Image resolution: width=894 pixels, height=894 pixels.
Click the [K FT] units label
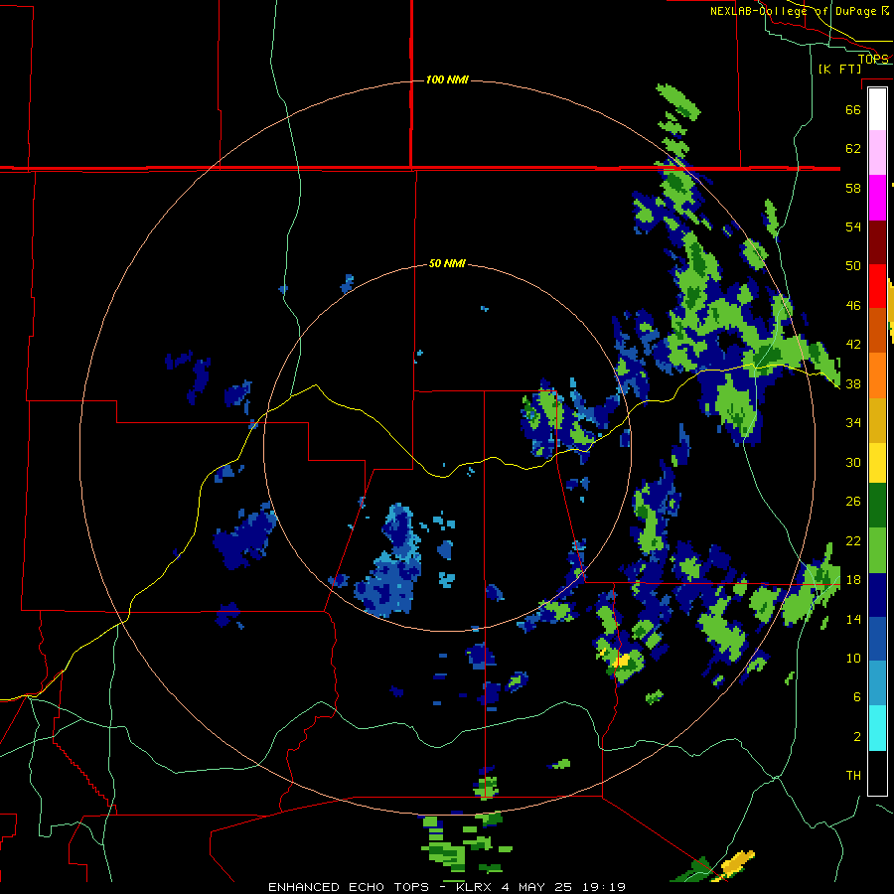click(x=839, y=69)
